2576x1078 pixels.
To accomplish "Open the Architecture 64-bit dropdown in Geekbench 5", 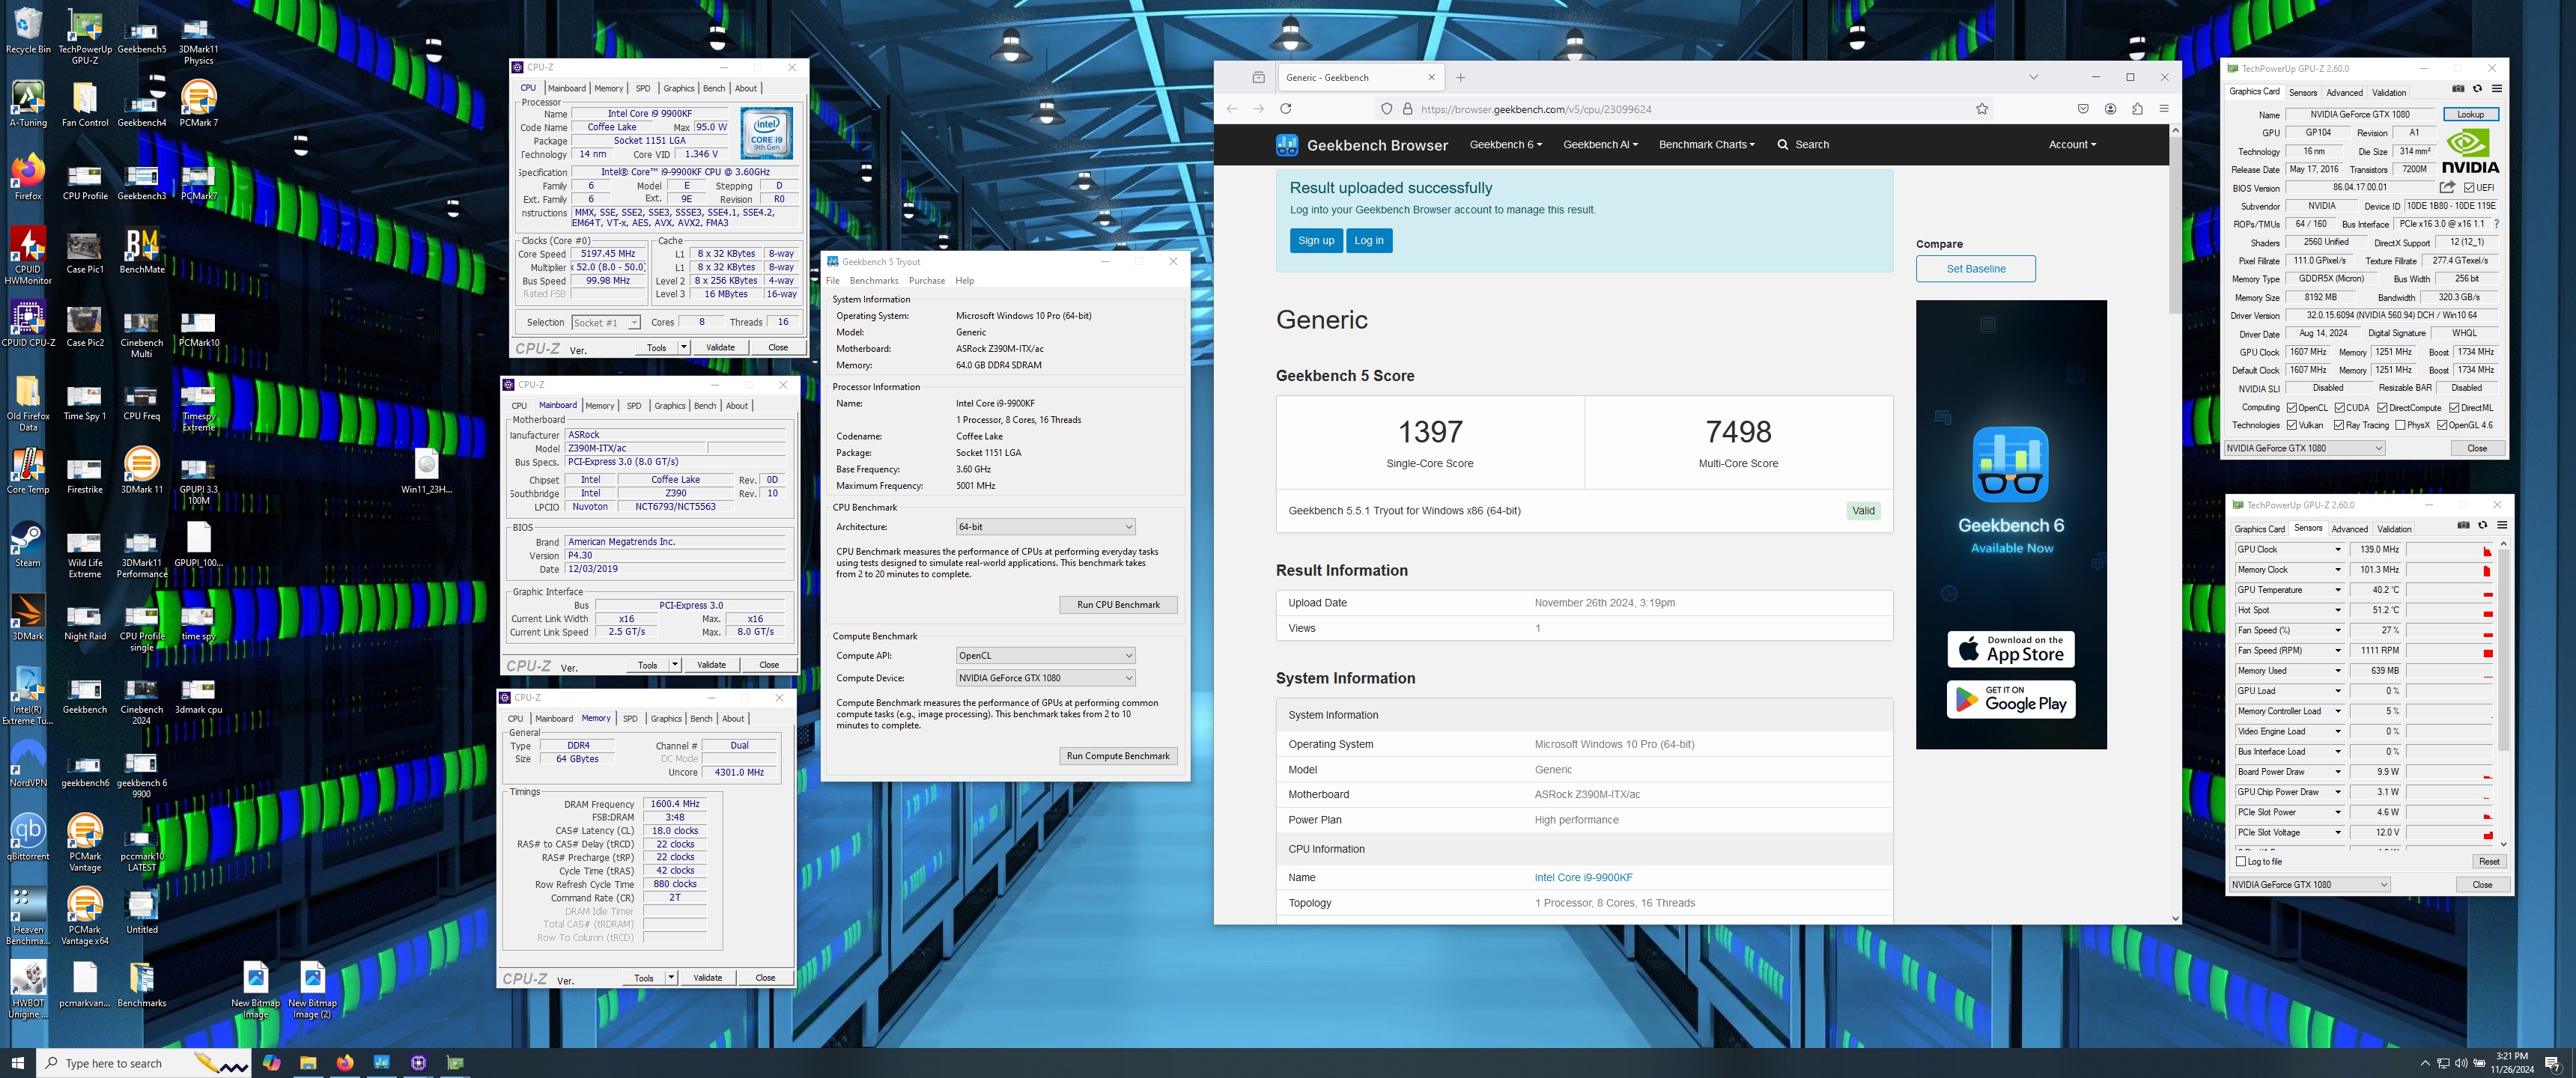I will [x=1045, y=527].
